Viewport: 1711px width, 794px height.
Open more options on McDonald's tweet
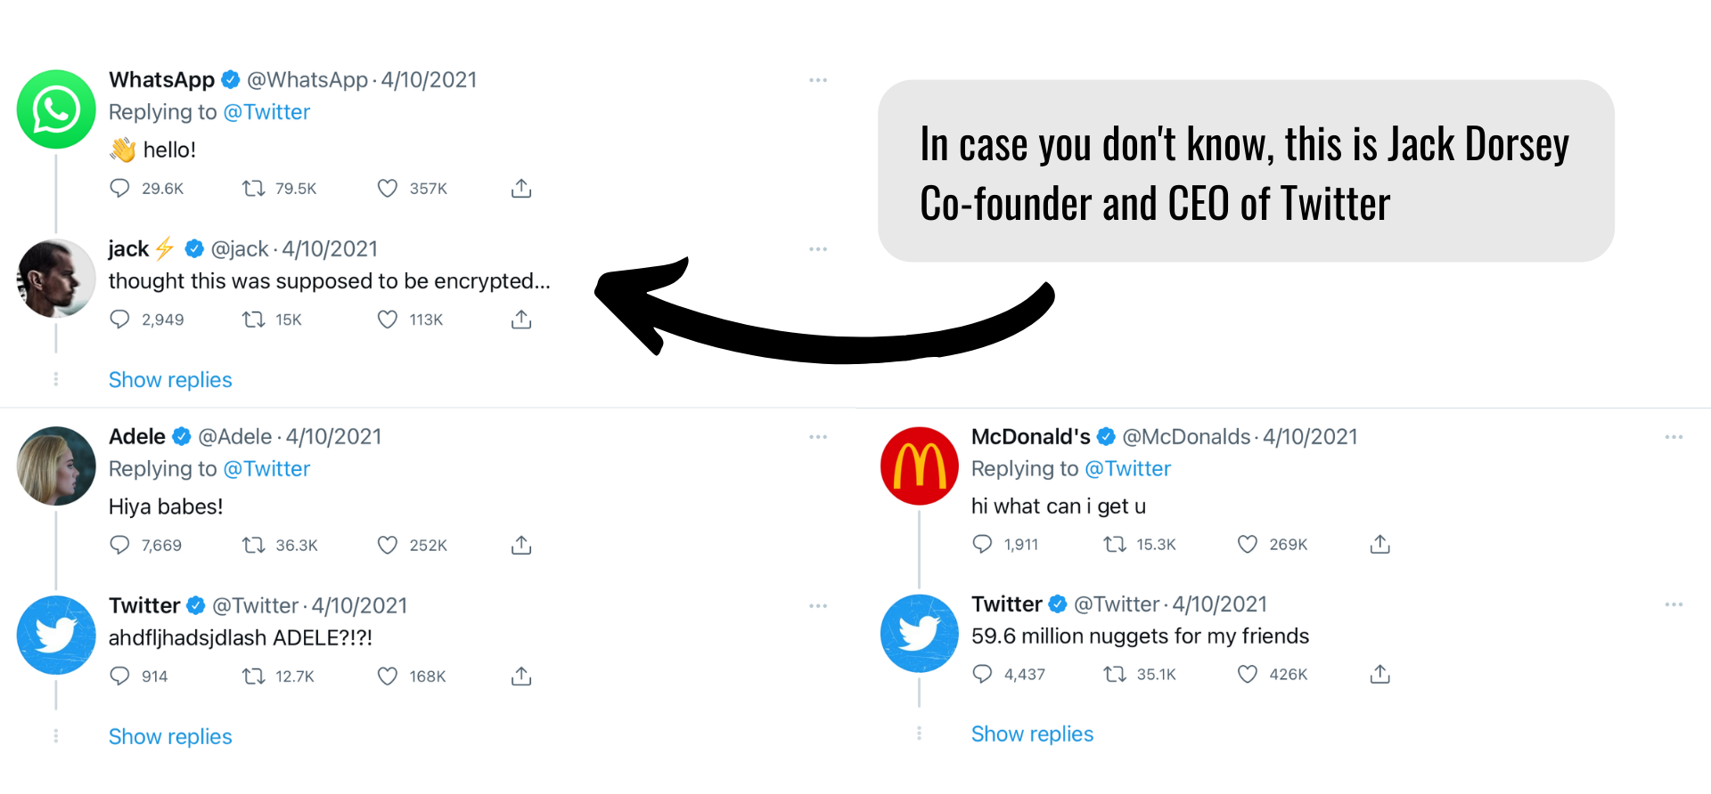point(1674,437)
